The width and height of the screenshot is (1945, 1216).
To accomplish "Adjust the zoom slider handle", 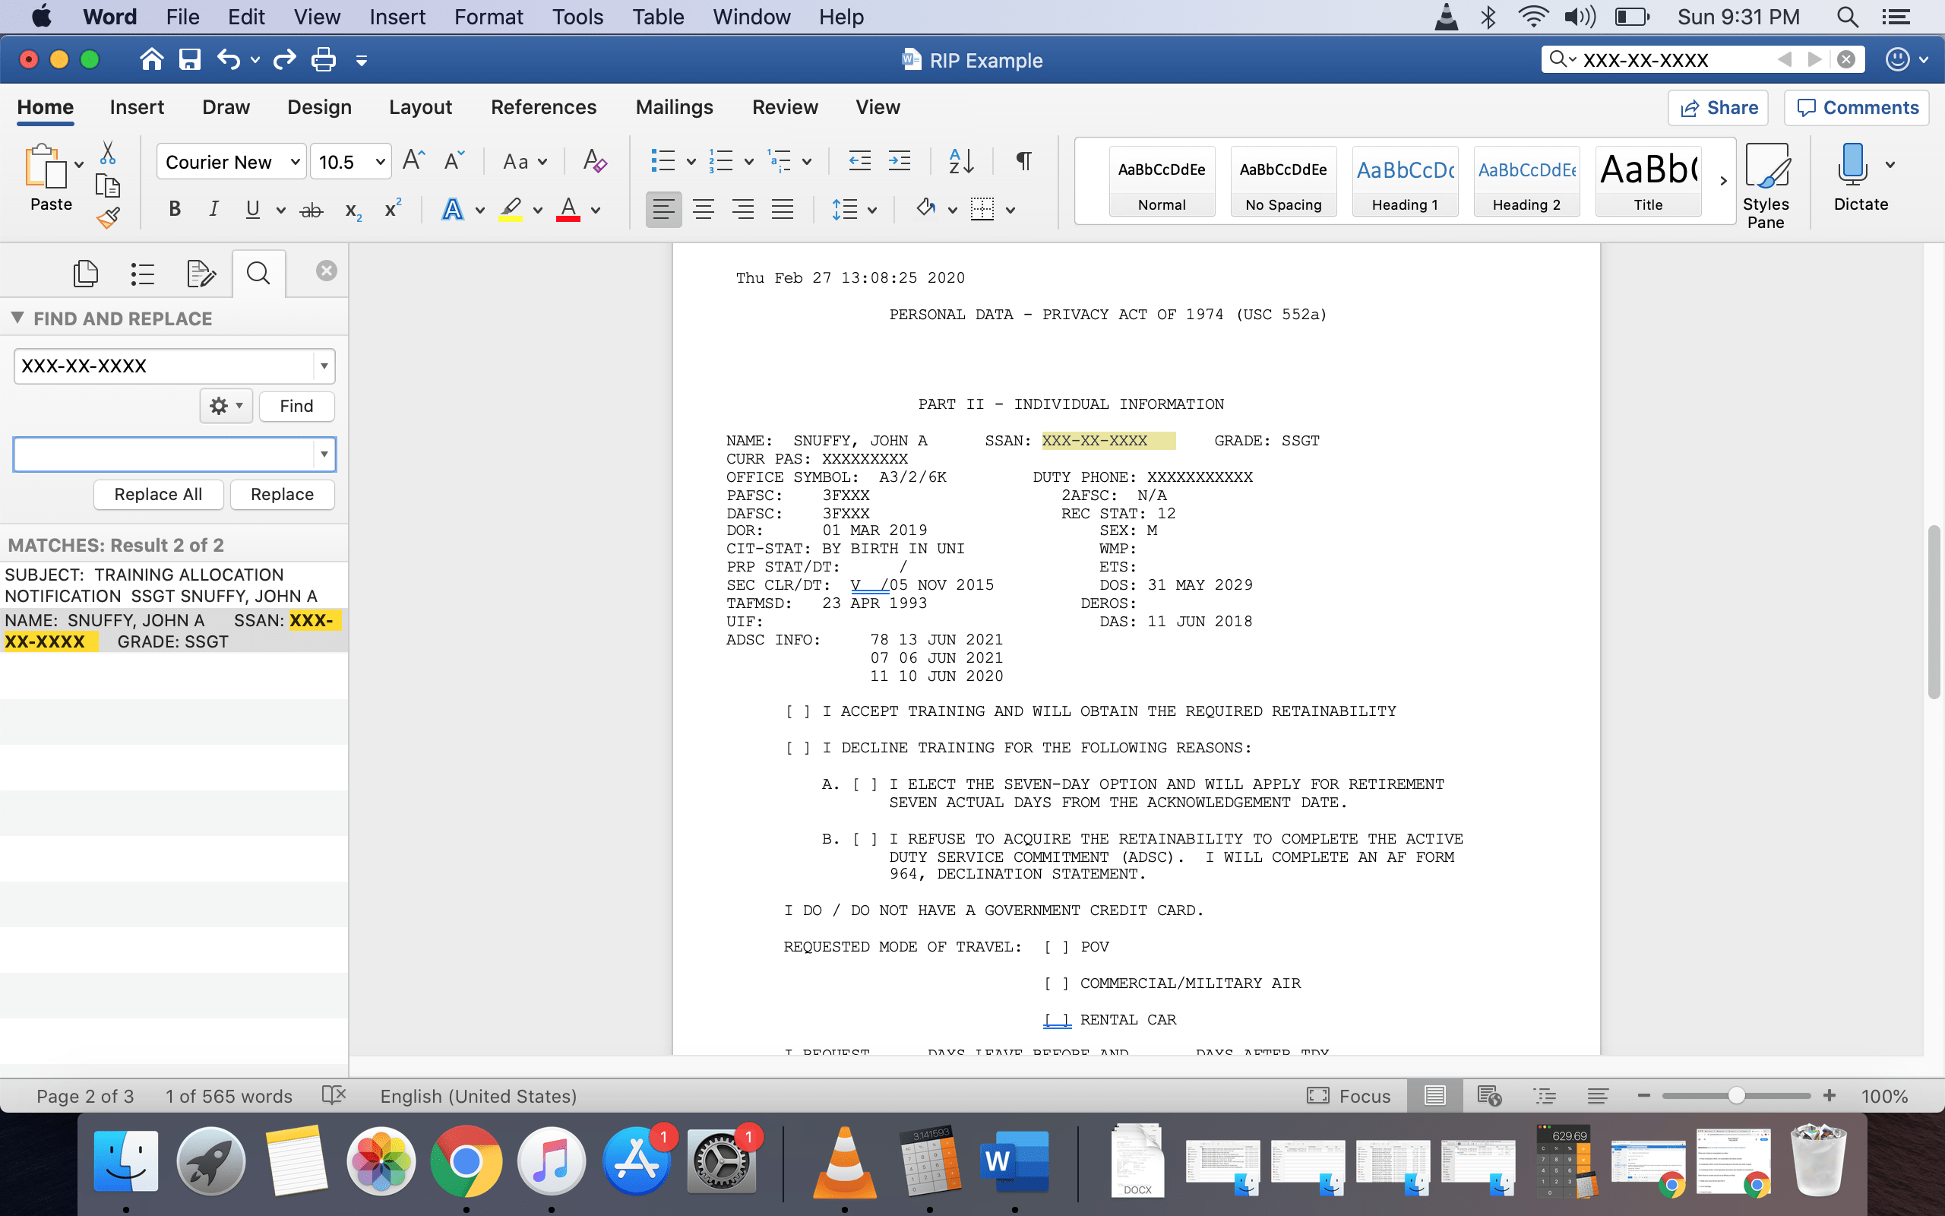I will coord(1736,1095).
